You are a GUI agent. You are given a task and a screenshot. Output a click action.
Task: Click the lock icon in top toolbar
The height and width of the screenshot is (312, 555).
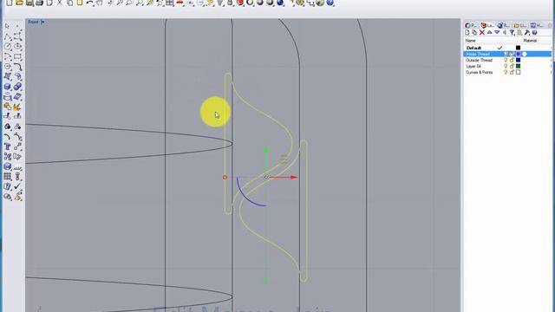(x=230, y=3)
